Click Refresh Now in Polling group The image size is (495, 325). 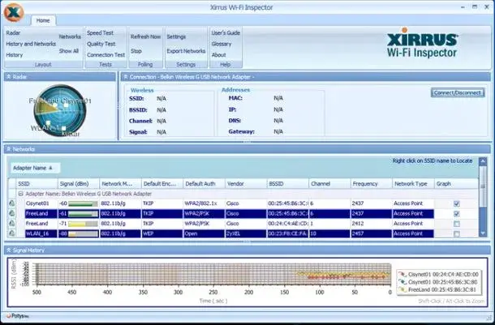point(145,36)
